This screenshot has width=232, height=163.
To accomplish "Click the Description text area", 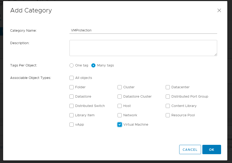I will point(143,48).
